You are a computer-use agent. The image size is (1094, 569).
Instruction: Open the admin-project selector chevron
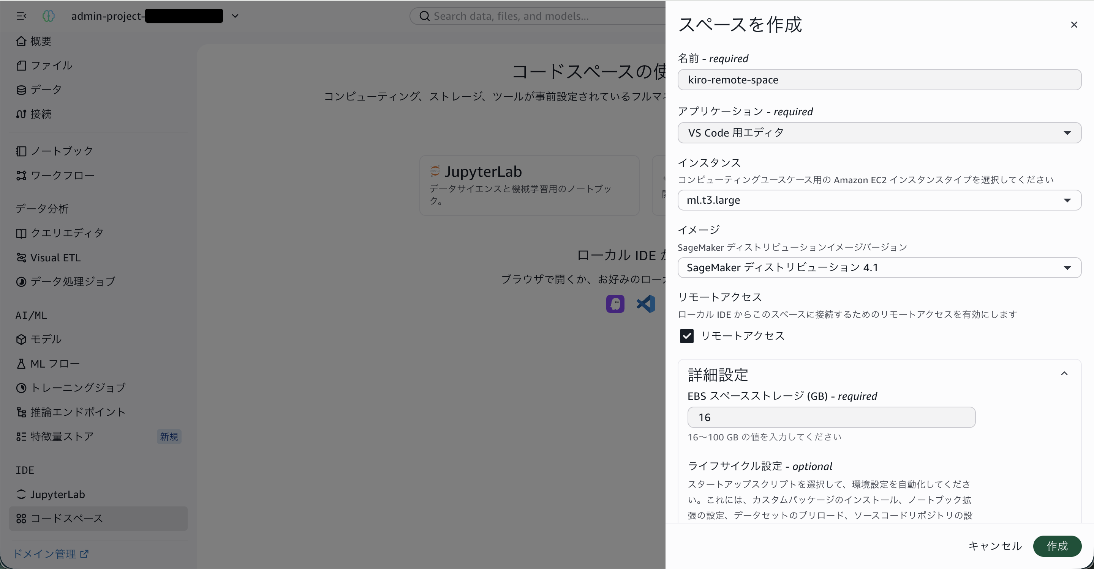235,16
